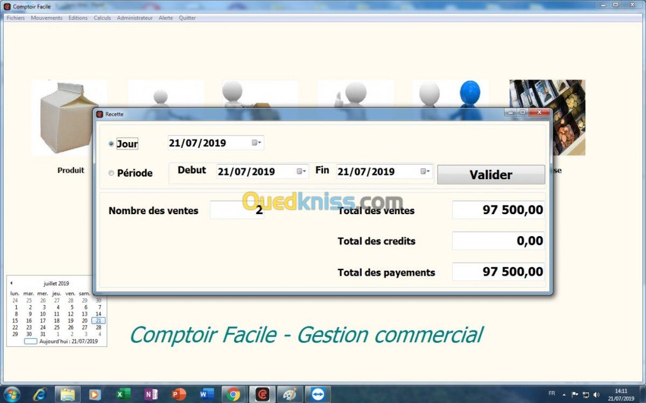646x403 pixels.
Task: Select day 15 in the calendar
Action: (x=15, y=321)
